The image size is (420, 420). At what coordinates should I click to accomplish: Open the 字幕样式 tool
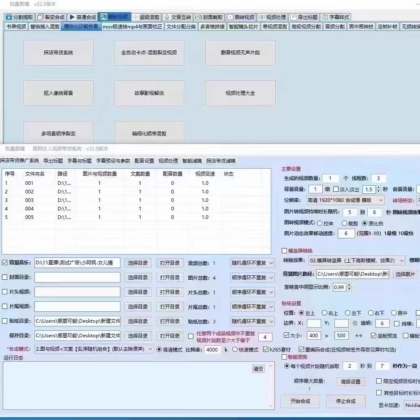point(336,17)
